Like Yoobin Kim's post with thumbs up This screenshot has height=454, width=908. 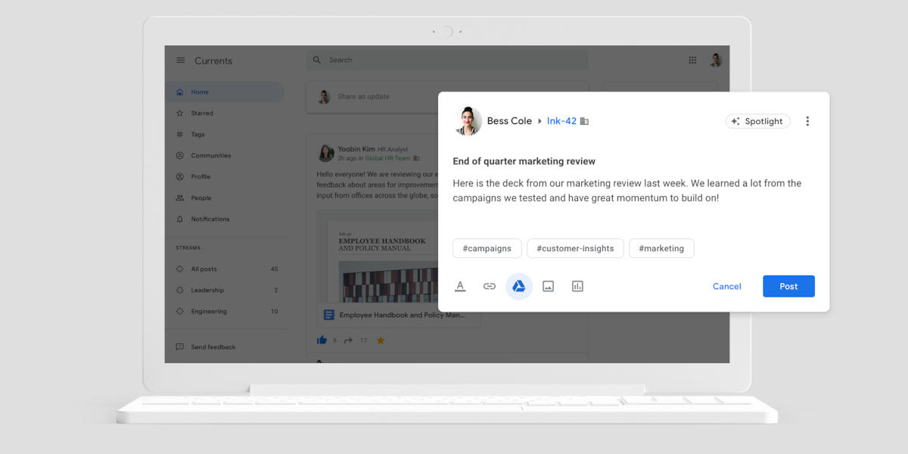[x=322, y=340]
